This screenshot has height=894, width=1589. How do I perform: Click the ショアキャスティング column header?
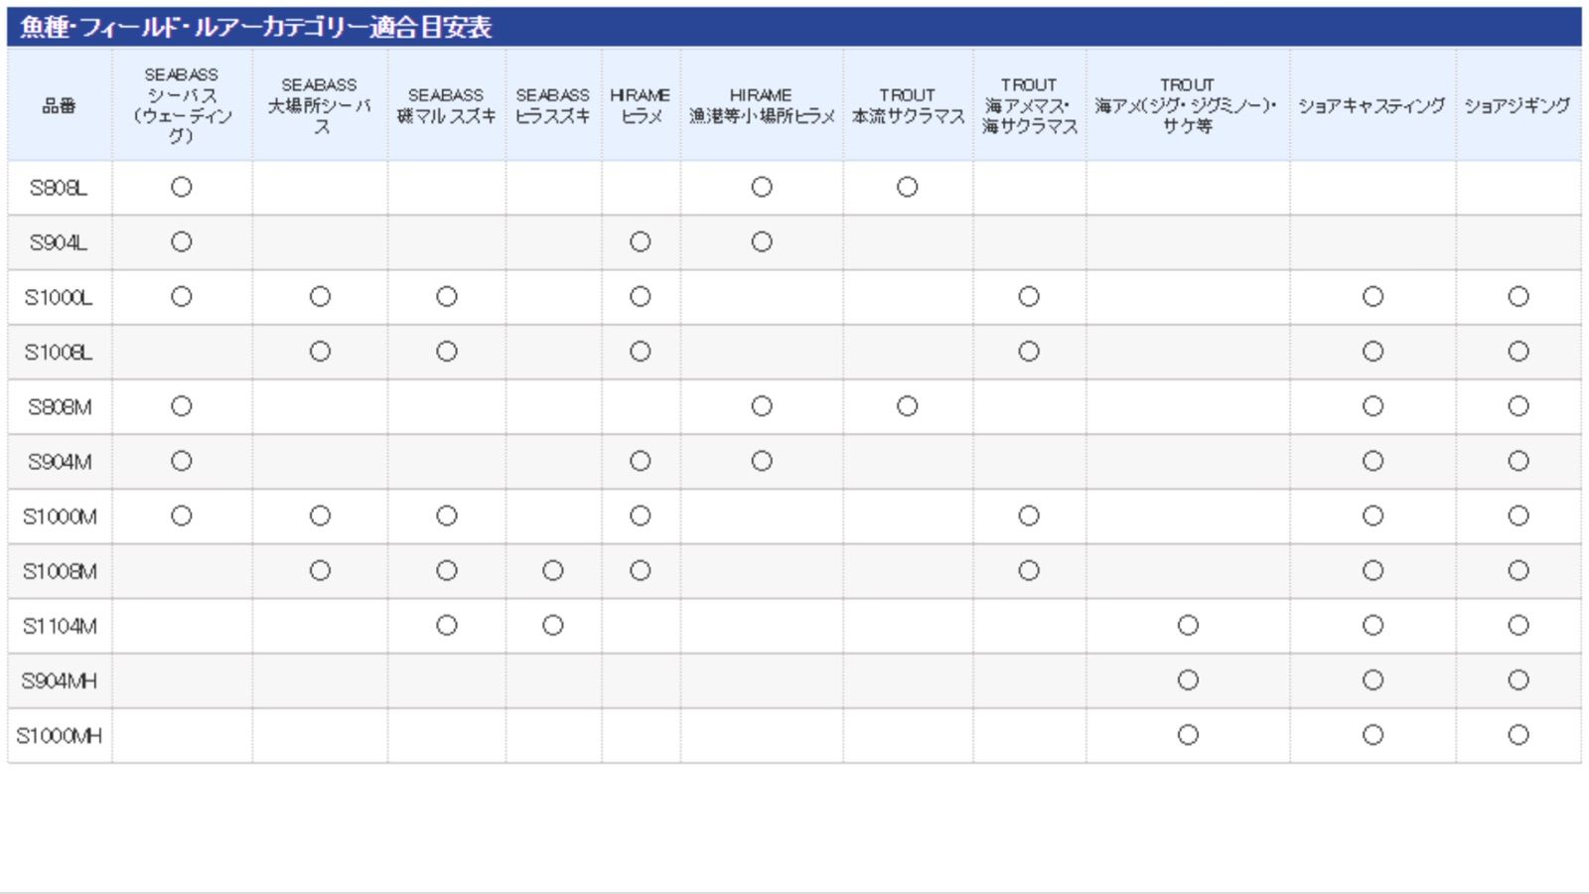click(1372, 105)
